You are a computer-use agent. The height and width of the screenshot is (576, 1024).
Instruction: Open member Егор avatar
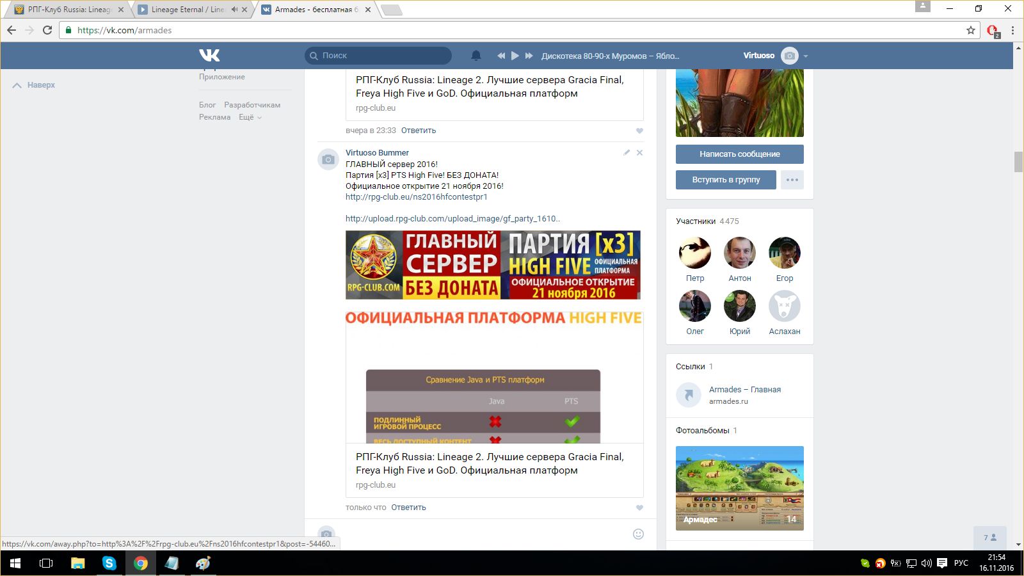[785, 253]
